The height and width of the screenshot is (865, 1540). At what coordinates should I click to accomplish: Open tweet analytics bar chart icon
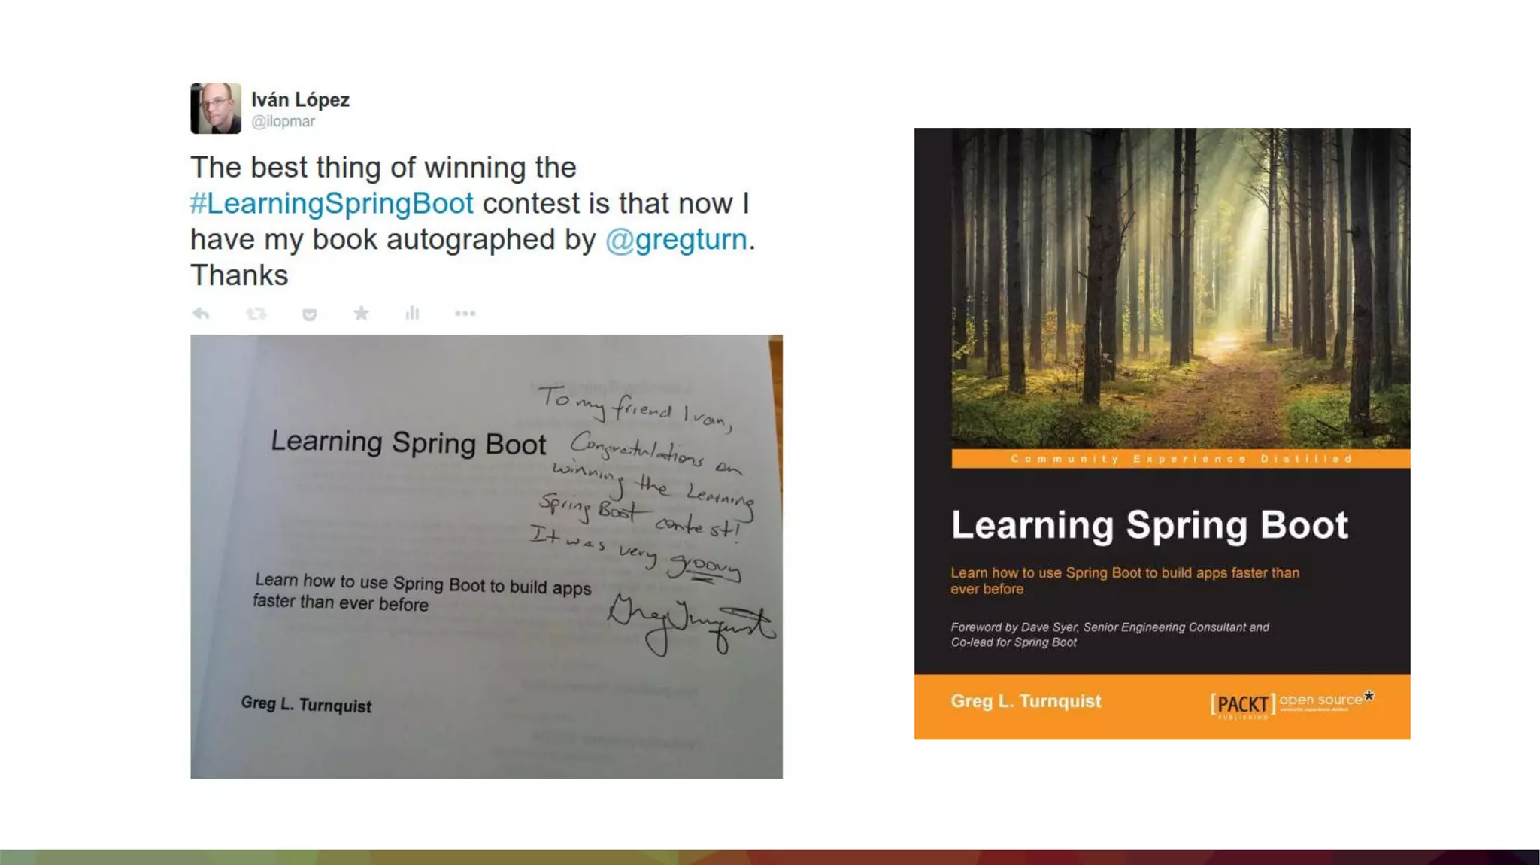(412, 313)
